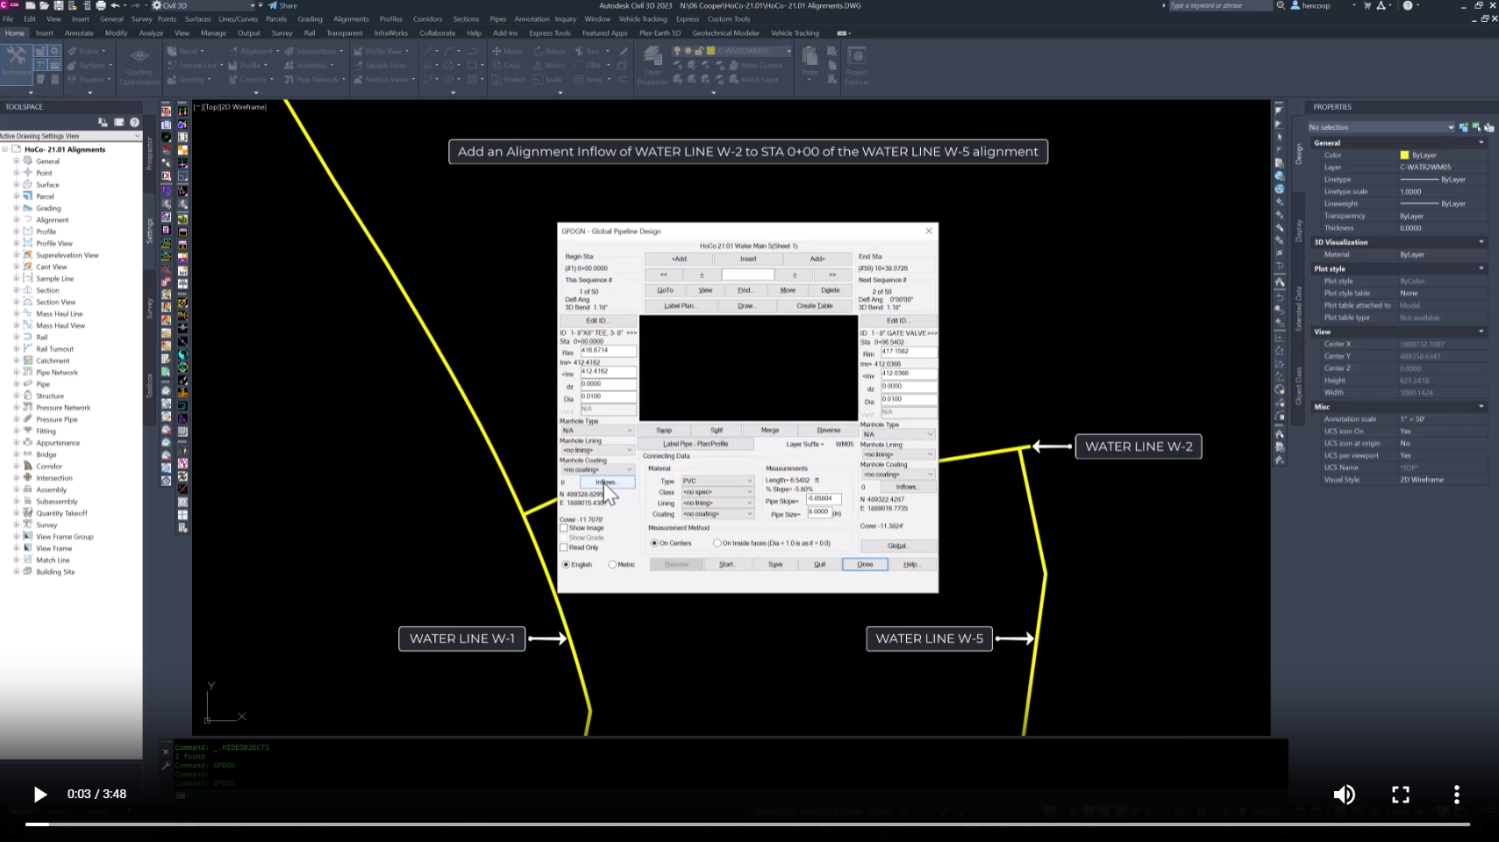Open the Alignments menu in menu bar
1499x842 pixels.
351,18
